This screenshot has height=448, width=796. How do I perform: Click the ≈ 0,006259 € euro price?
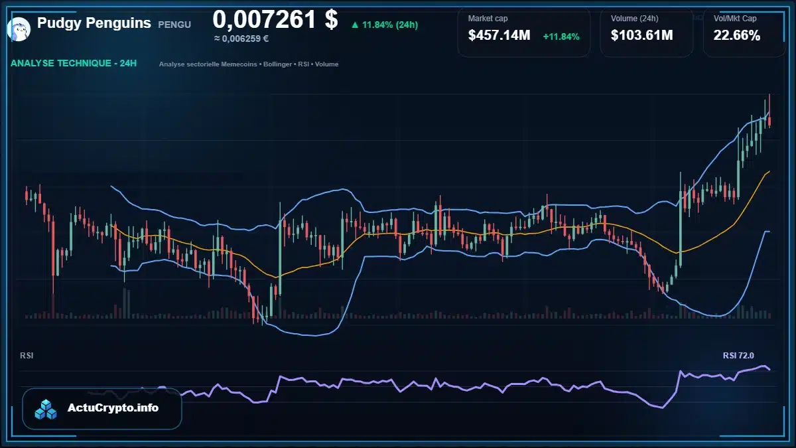pos(241,38)
